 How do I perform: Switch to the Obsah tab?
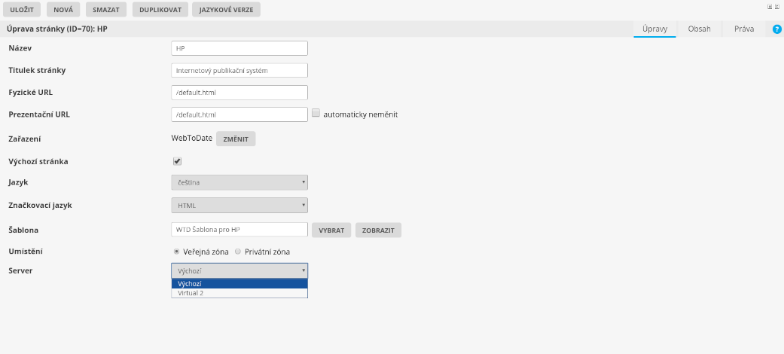pyautogui.click(x=699, y=29)
